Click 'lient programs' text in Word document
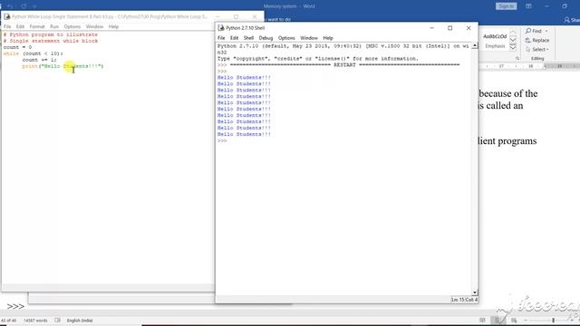 tap(507, 141)
